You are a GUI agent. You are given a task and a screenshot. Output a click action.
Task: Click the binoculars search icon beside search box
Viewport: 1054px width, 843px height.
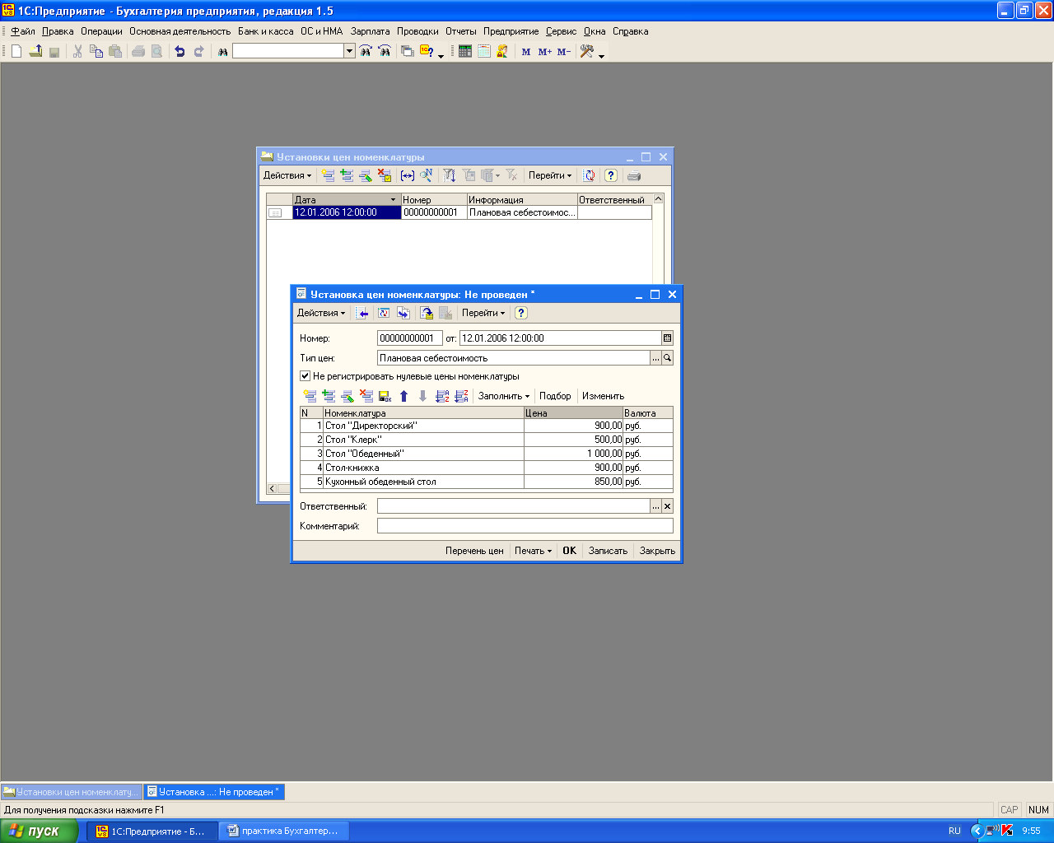click(x=222, y=51)
